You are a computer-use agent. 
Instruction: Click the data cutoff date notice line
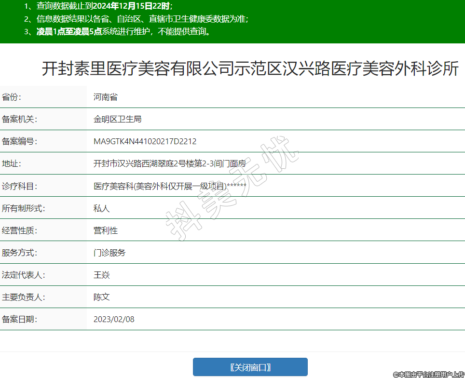[98, 7]
